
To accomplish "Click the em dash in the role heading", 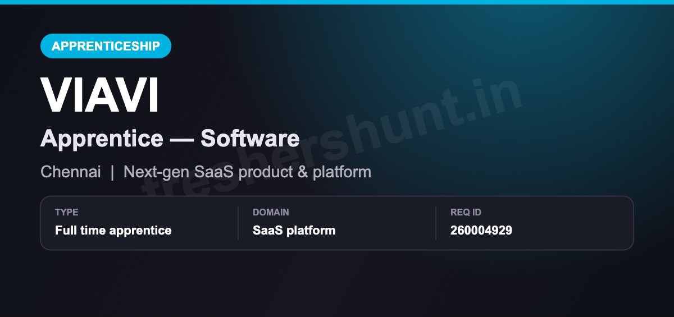I will (x=181, y=139).
